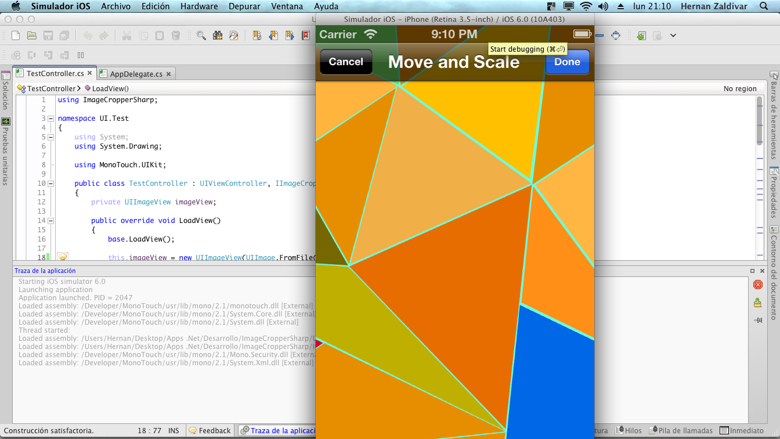Stop the application from the trace panel

point(757,284)
